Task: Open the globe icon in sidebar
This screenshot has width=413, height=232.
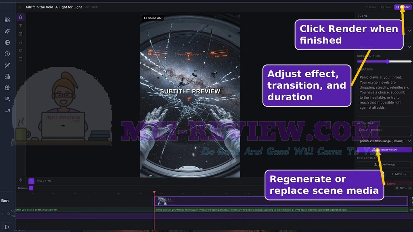Action: pyautogui.click(x=7, y=42)
